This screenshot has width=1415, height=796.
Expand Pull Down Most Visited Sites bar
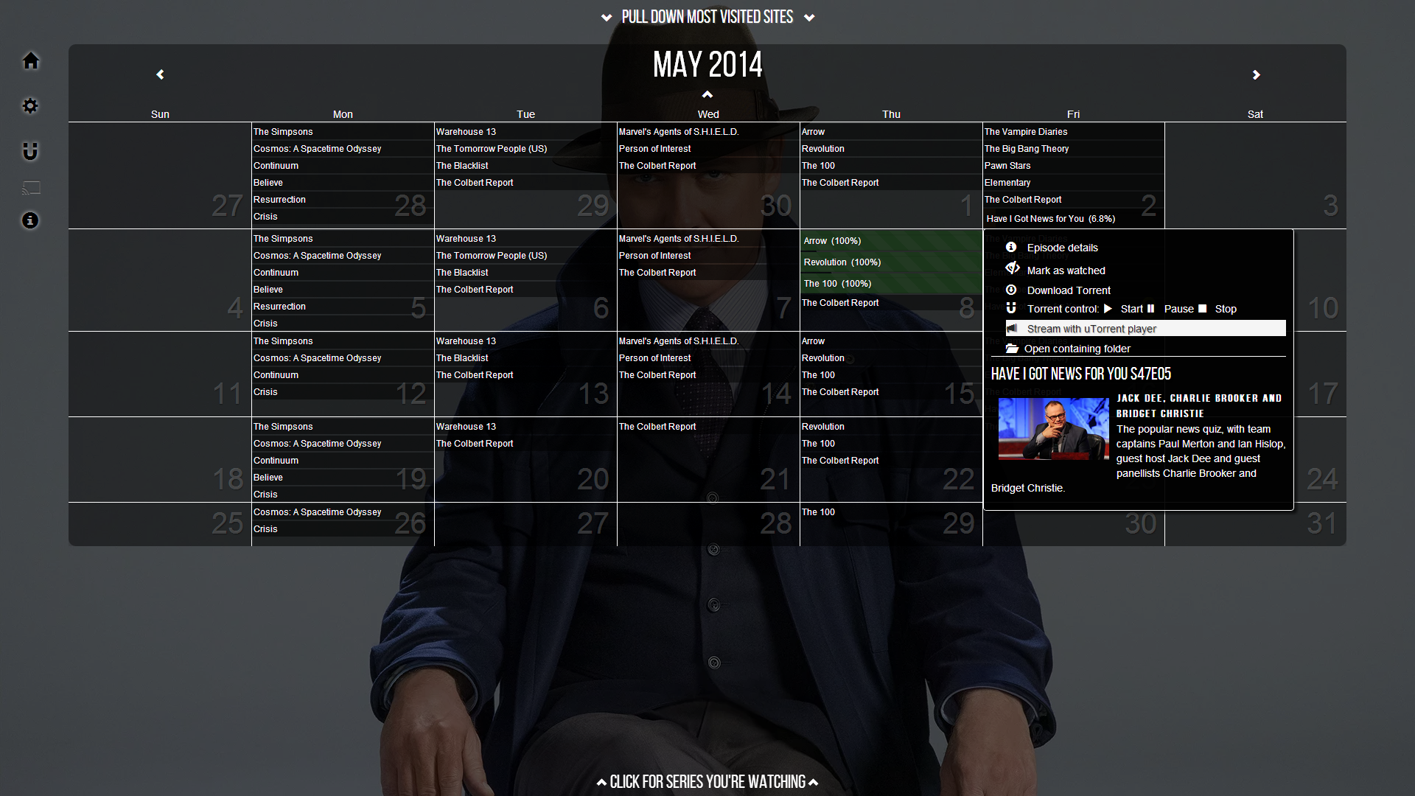tap(707, 16)
